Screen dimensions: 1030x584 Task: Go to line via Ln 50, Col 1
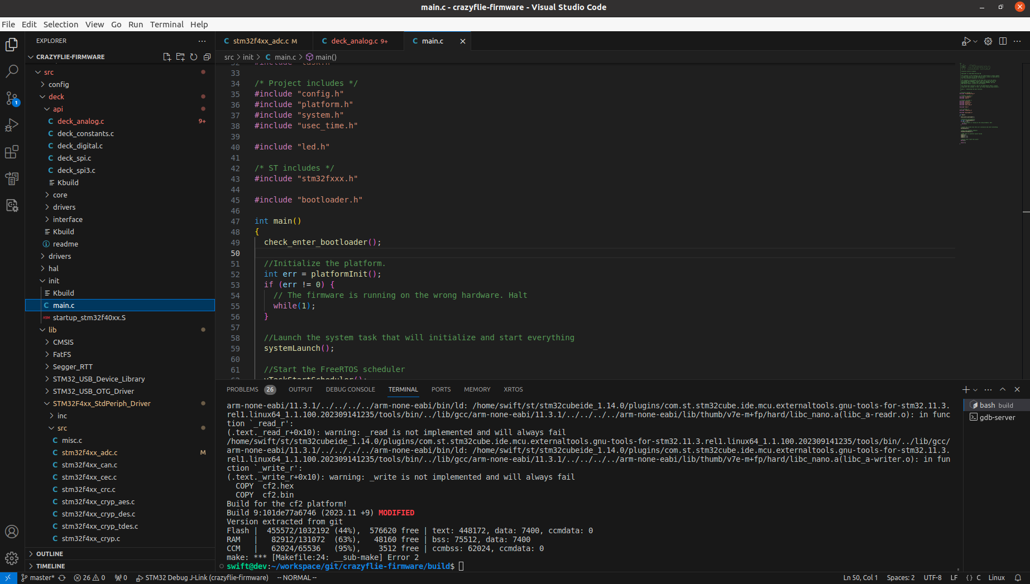click(860, 578)
